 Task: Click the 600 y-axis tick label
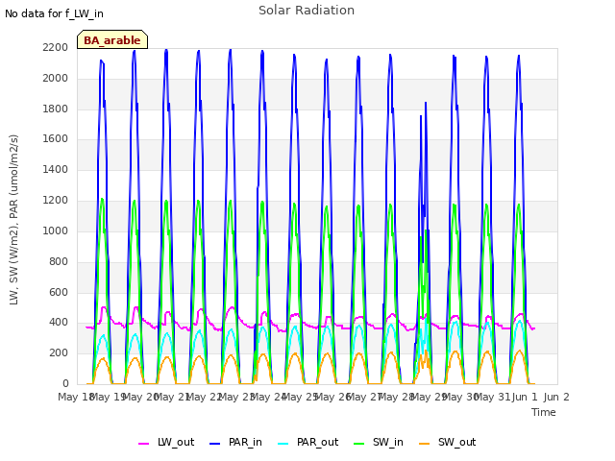click(59, 292)
